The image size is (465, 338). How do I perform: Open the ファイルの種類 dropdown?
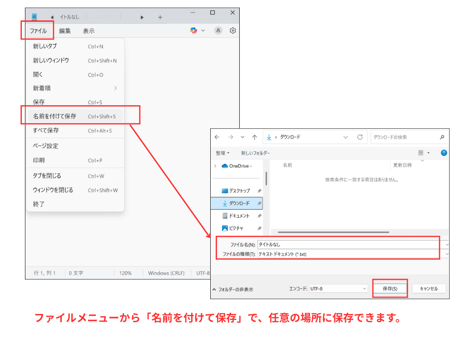pos(447,254)
